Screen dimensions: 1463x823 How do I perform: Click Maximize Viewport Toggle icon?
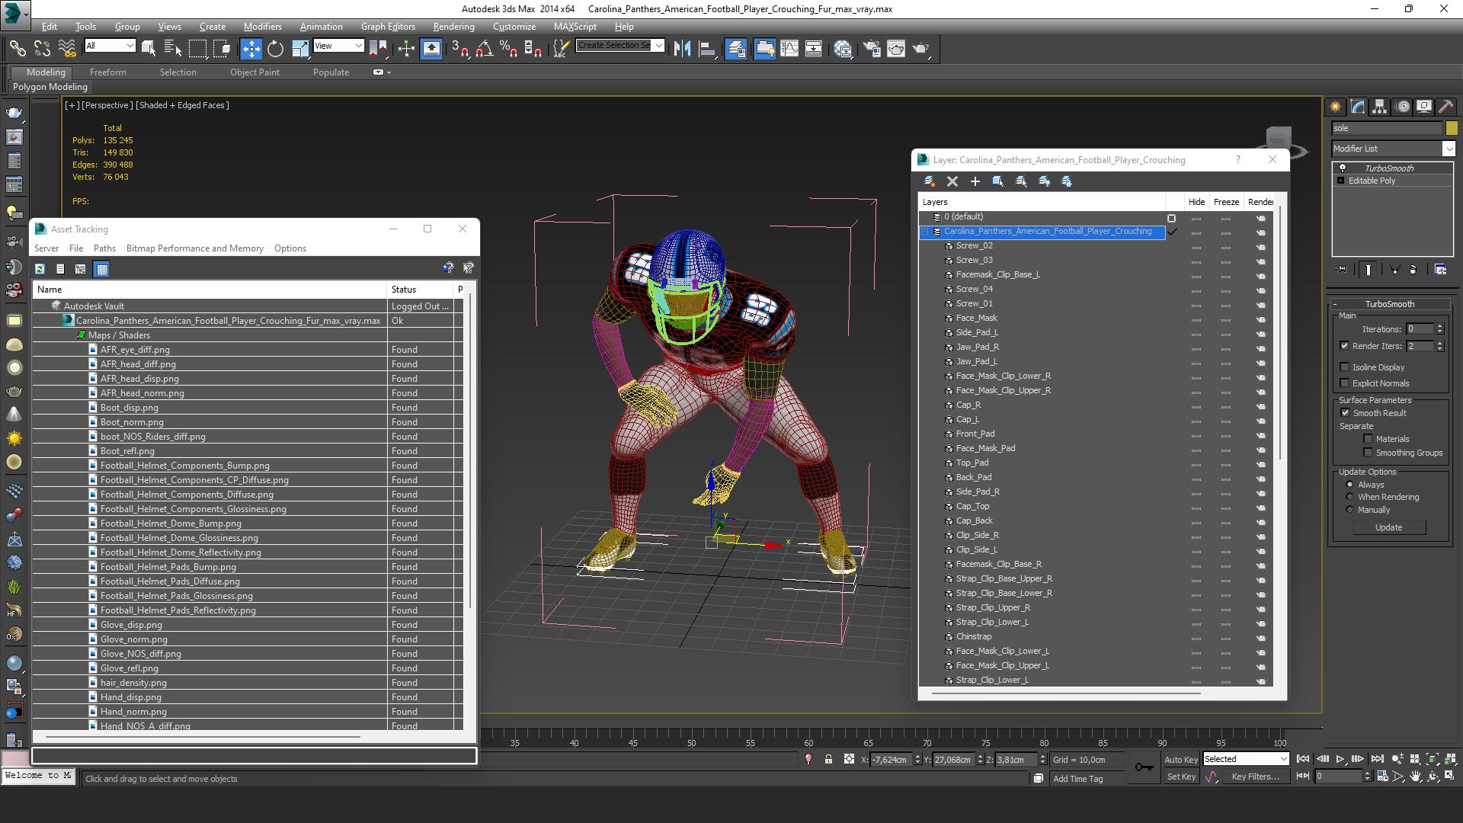[x=1450, y=776]
